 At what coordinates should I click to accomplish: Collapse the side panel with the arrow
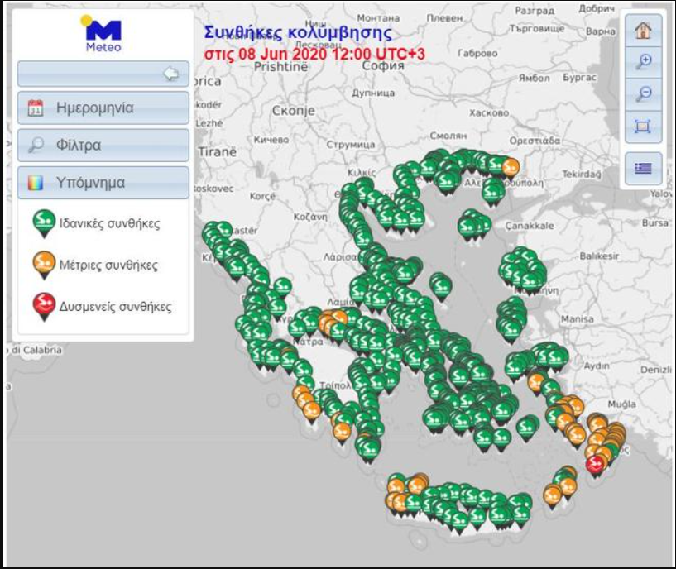[x=171, y=74]
